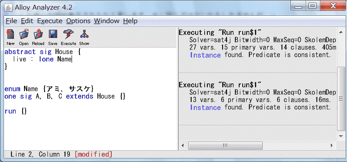The width and height of the screenshot is (347, 162).
Task: Open the Window menu
Action: coord(107,21)
